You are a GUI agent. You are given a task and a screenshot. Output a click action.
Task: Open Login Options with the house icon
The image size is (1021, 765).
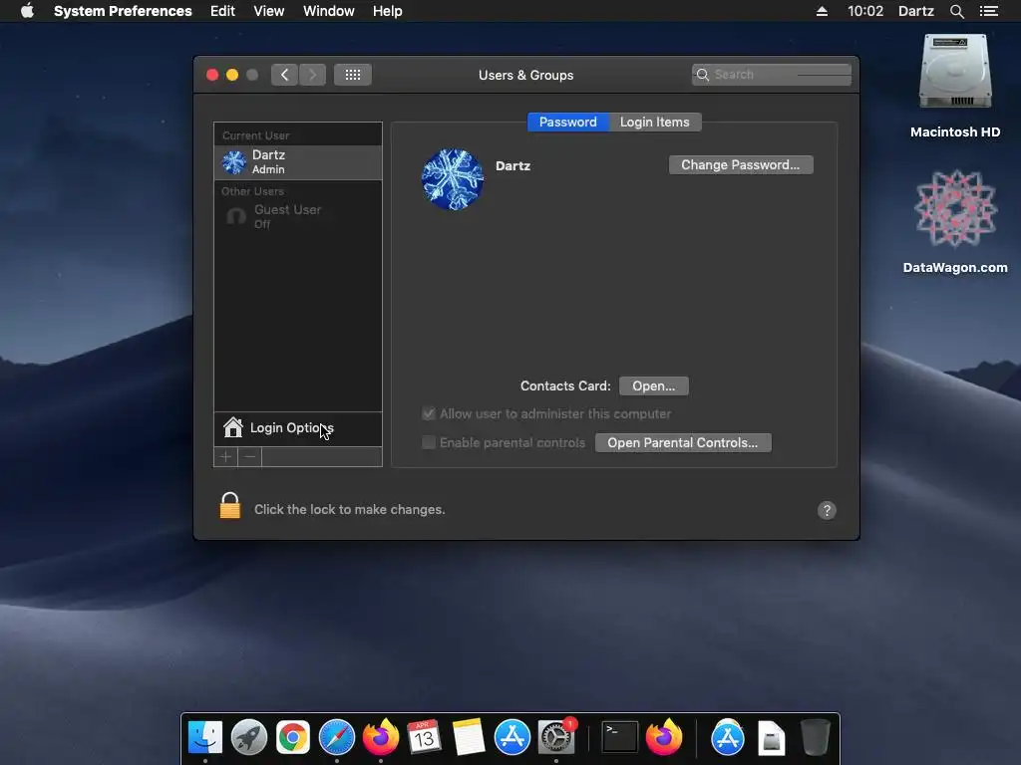(297, 428)
